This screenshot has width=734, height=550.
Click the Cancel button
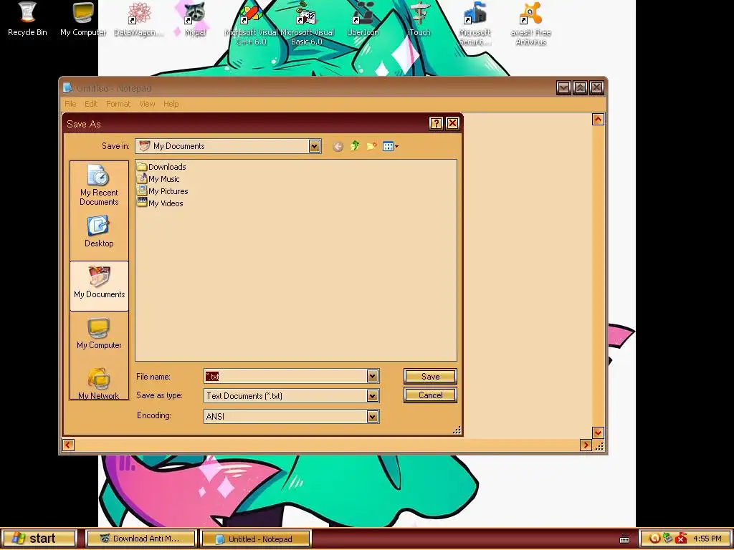(x=430, y=395)
